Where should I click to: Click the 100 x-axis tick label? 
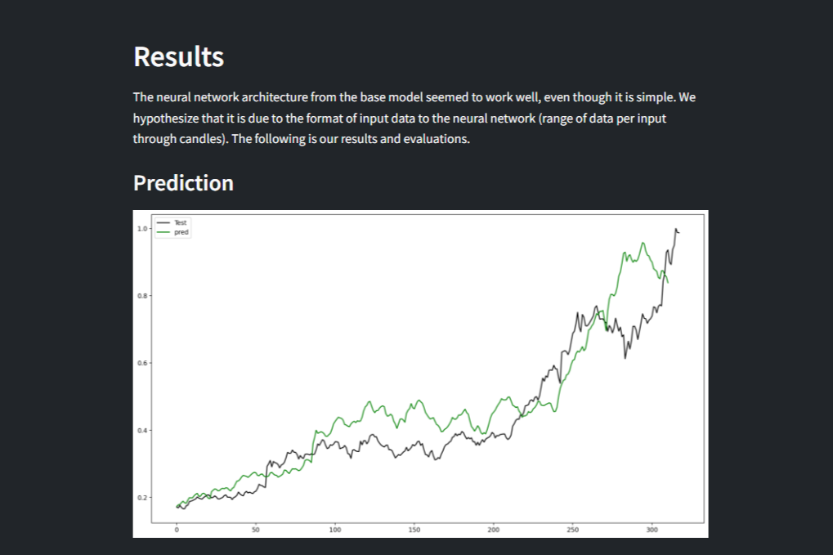coord(335,530)
